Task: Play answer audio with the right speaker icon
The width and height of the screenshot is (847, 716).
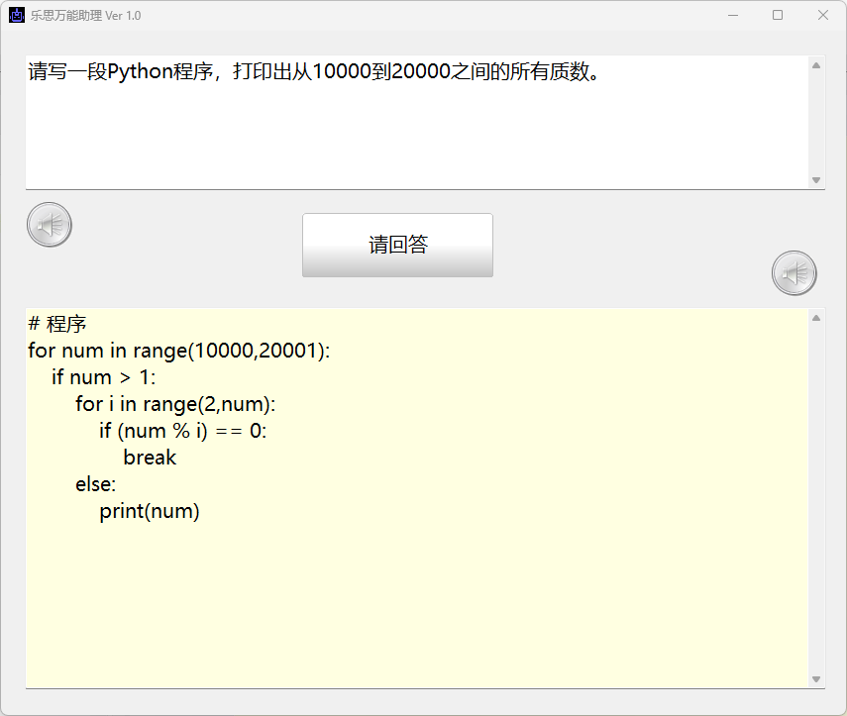Action: pyautogui.click(x=794, y=273)
